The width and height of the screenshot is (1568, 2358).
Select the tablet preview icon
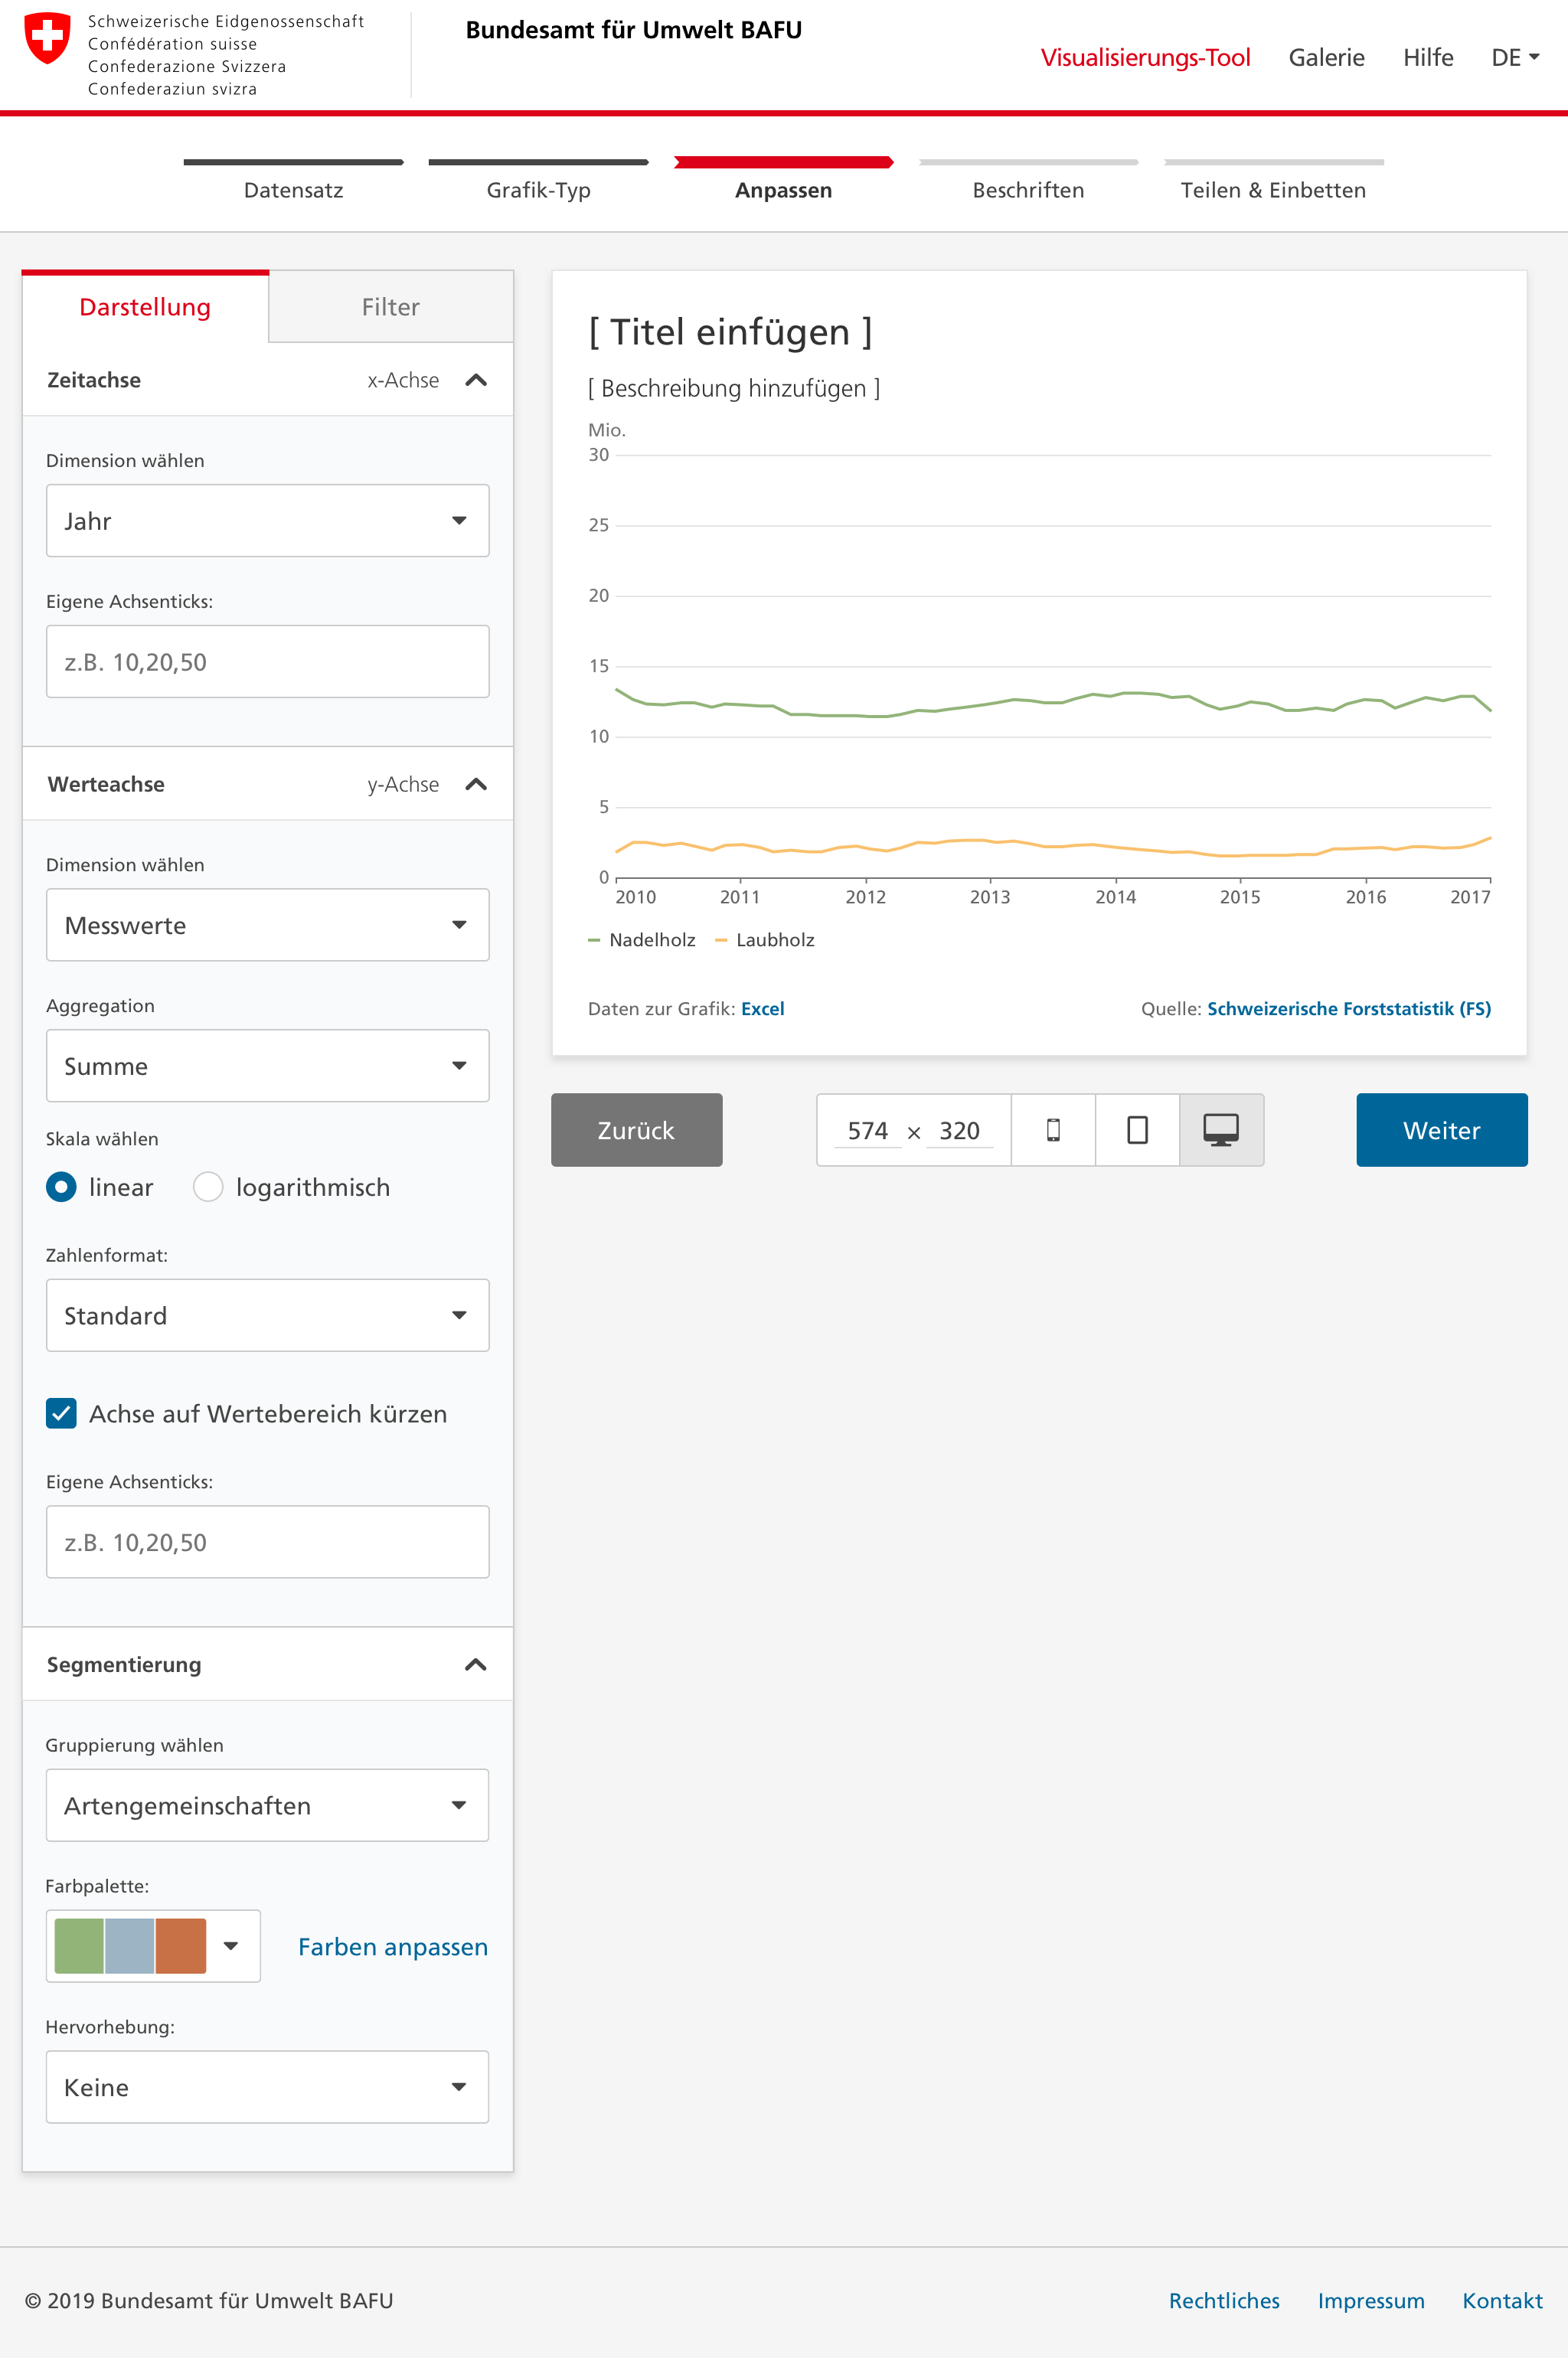1137,1130
